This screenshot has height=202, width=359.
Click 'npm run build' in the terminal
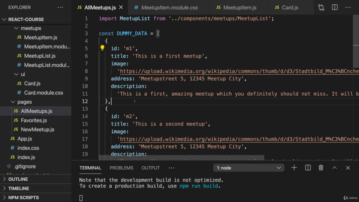(x=199, y=186)
